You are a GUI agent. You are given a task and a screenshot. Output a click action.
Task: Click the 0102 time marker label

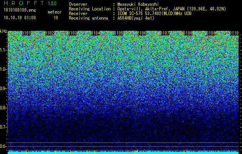click(x=49, y=33)
